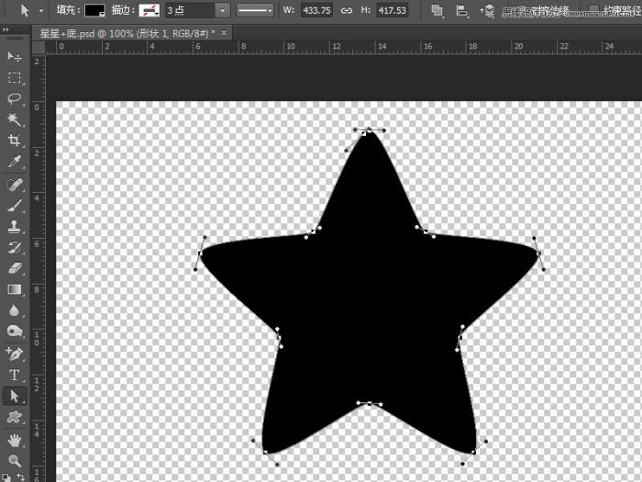Expand the path operations dropdown
This screenshot has width=642, height=482.
(x=437, y=11)
